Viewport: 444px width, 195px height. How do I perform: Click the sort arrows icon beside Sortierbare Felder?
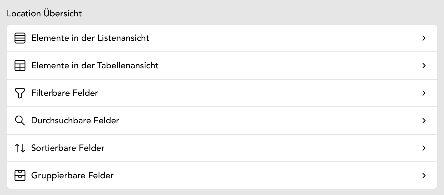pos(20,148)
